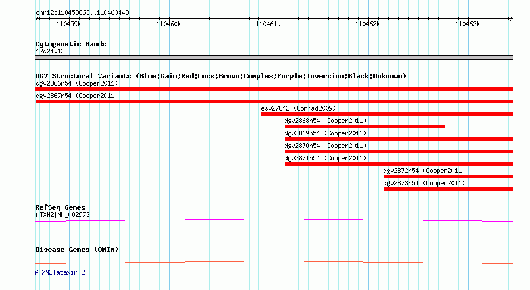Select the gray cytogenetic band bar
This screenshot has height=290, width=530.
pyautogui.click(x=274, y=58)
